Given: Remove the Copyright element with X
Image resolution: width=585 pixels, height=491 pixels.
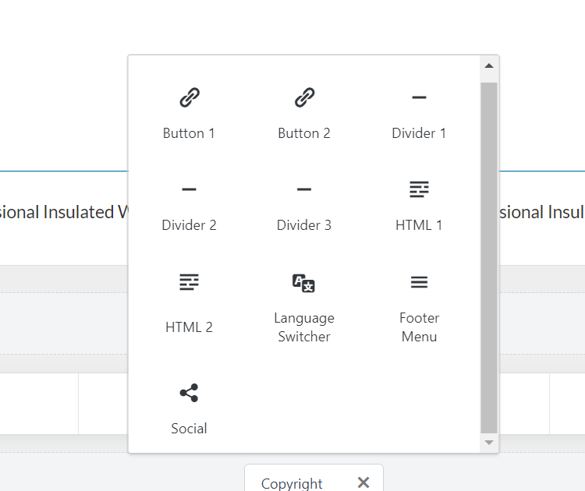Looking at the screenshot, I should [x=363, y=482].
